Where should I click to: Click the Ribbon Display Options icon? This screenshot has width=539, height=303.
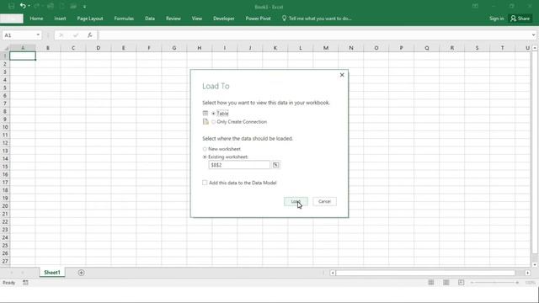475,6
